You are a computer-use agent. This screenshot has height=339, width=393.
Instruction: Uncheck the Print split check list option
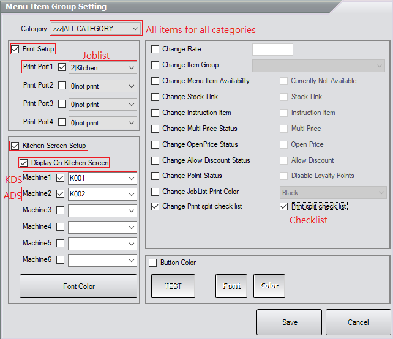click(283, 207)
